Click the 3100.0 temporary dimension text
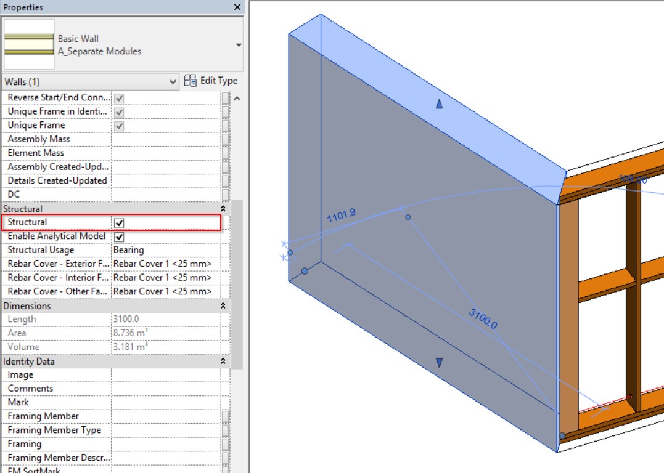The width and height of the screenshot is (664, 473). coord(483,318)
